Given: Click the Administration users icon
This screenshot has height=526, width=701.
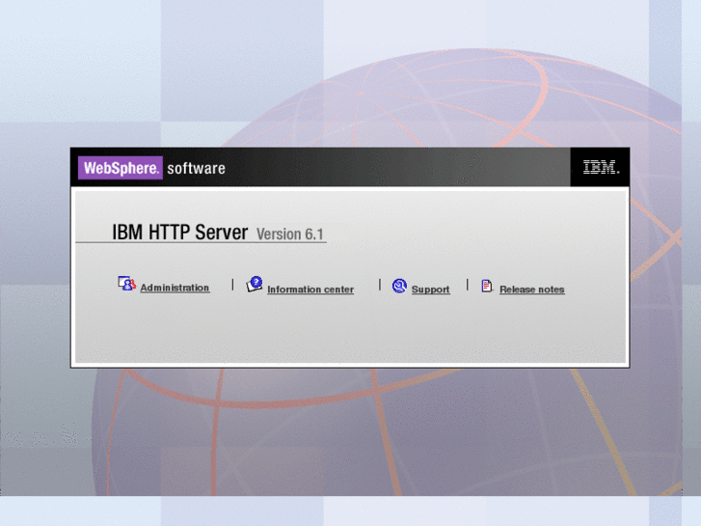Looking at the screenshot, I should coord(126,284).
